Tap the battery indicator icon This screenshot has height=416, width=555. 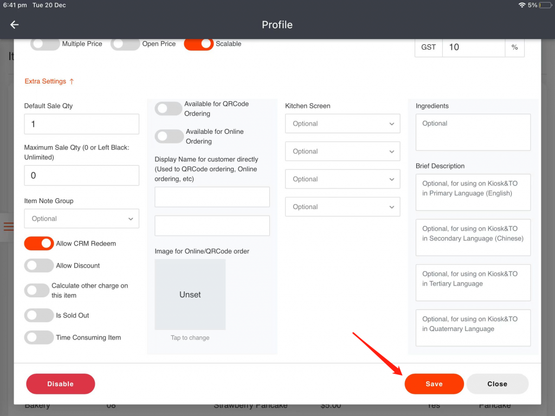pyautogui.click(x=545, y=5)
